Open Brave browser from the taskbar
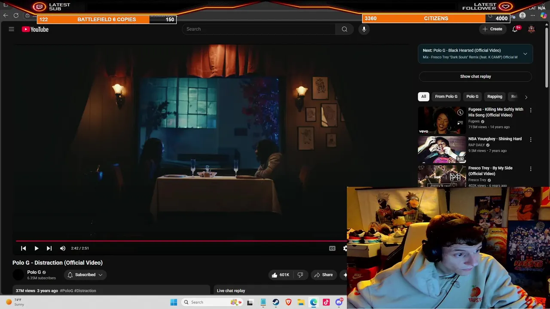 288,302
